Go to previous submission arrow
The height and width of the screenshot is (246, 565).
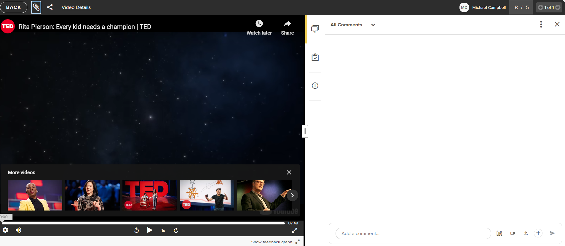pyautogui.click(x=541, y=7)
